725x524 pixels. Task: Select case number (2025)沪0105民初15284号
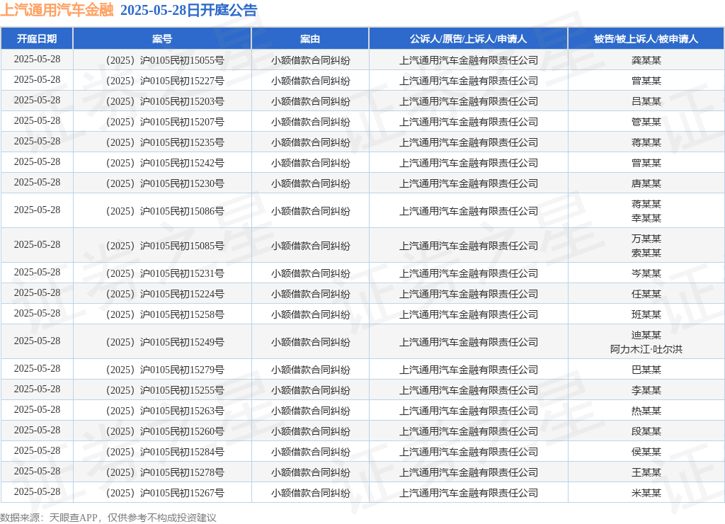(165, 452)
